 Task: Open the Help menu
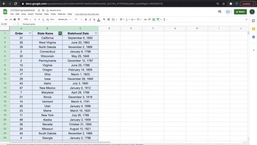pyautogui.click(x=69, y=14)
